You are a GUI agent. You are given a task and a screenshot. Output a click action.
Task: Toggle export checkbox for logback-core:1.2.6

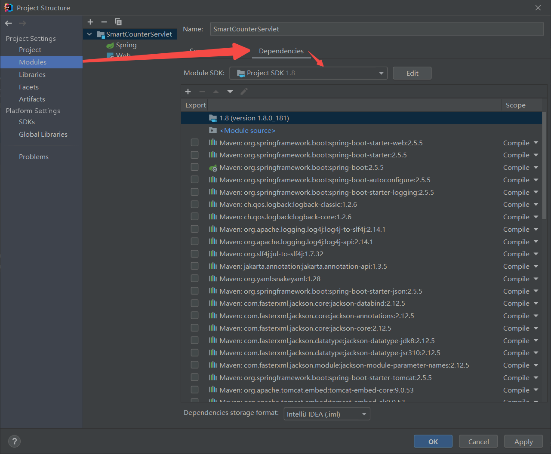click(195, 217)
